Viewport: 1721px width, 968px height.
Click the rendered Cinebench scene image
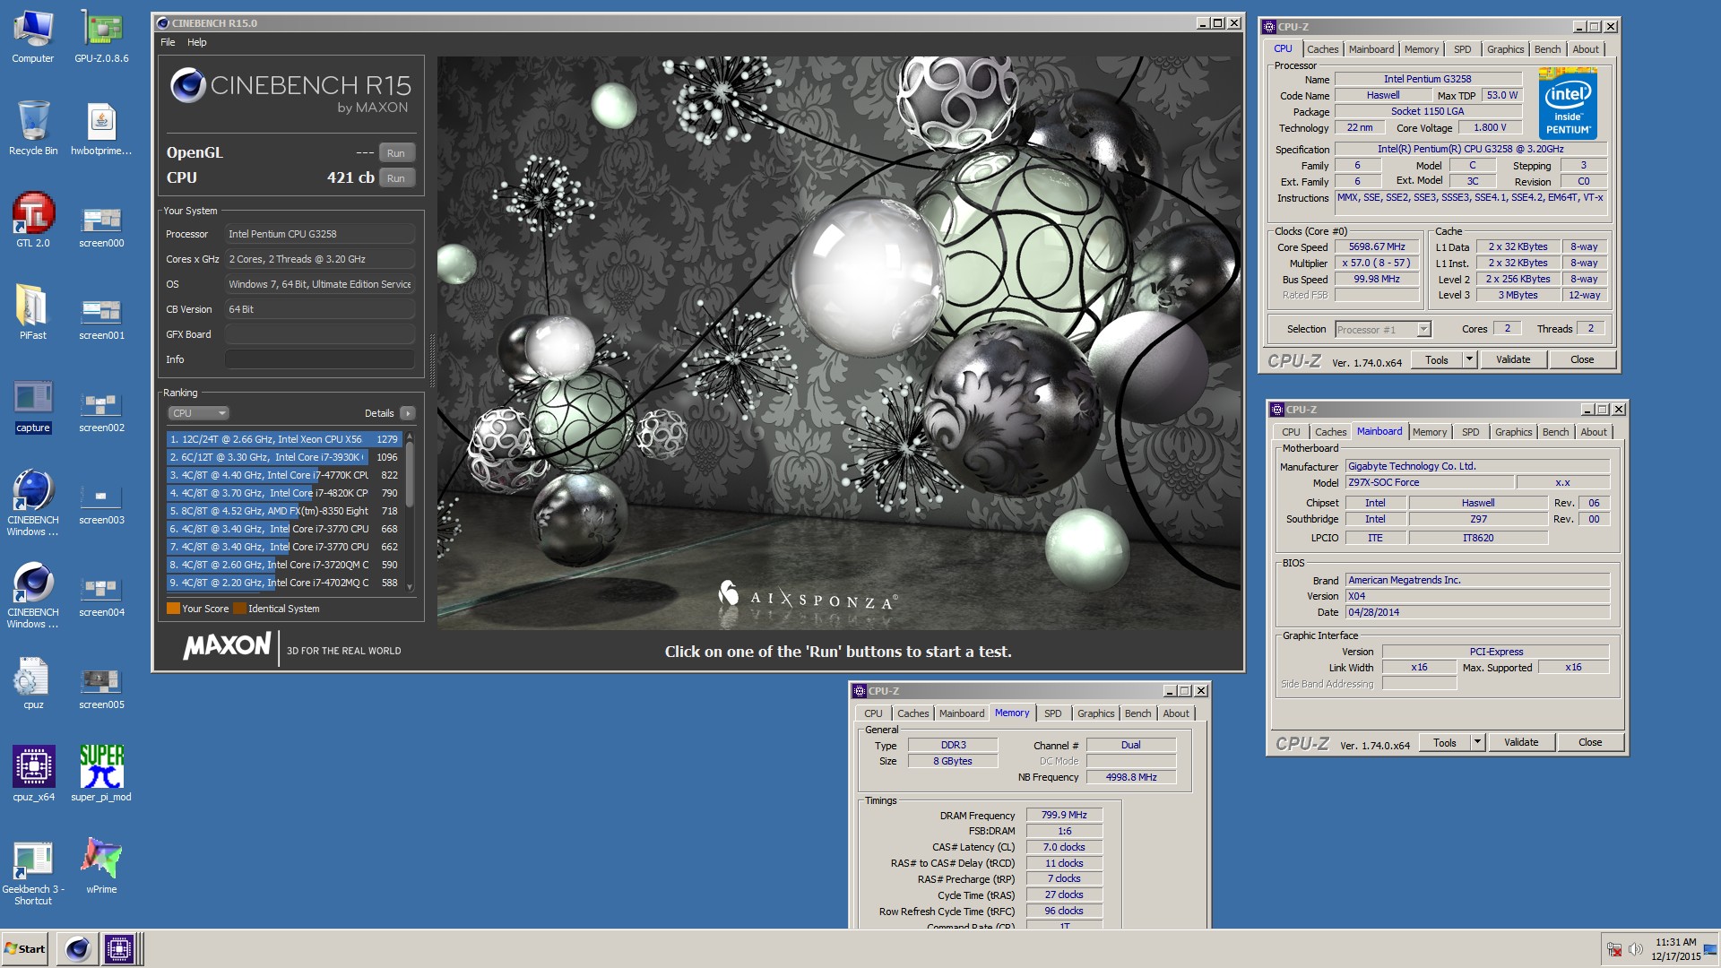(x=839, y=342)
